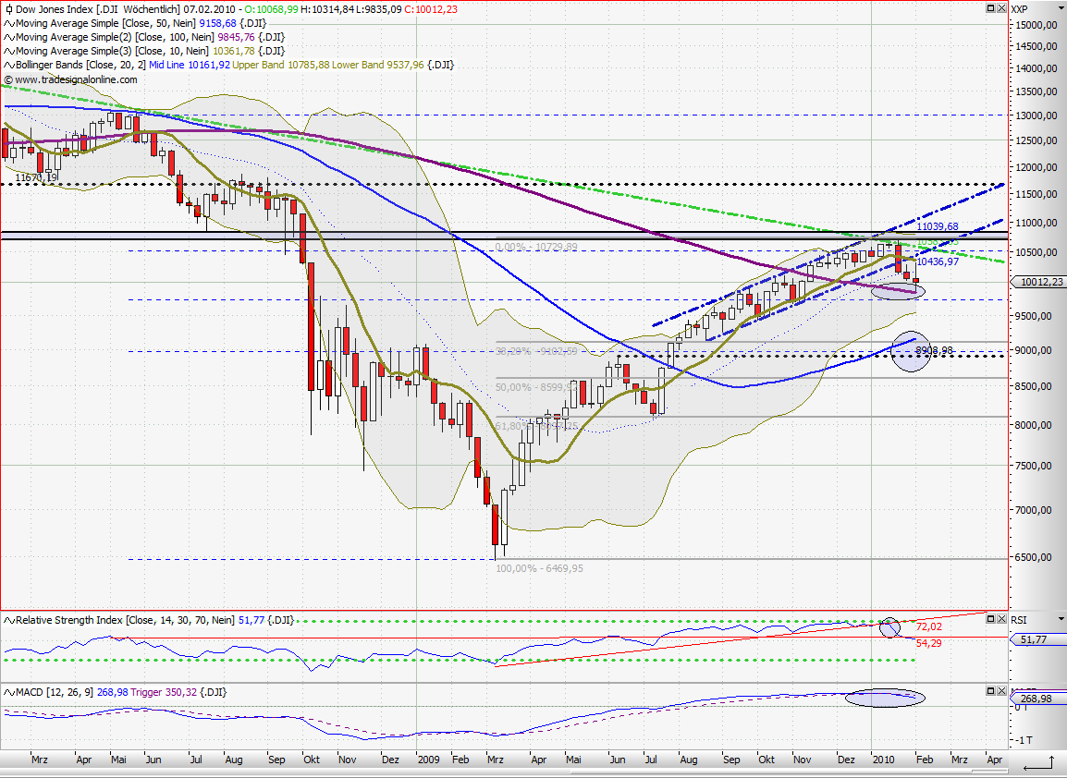The height and width of the screenshot is (778, 1067).
Task: Click candlestick icon beside Dow Jones Index
Action: (9, 9)
